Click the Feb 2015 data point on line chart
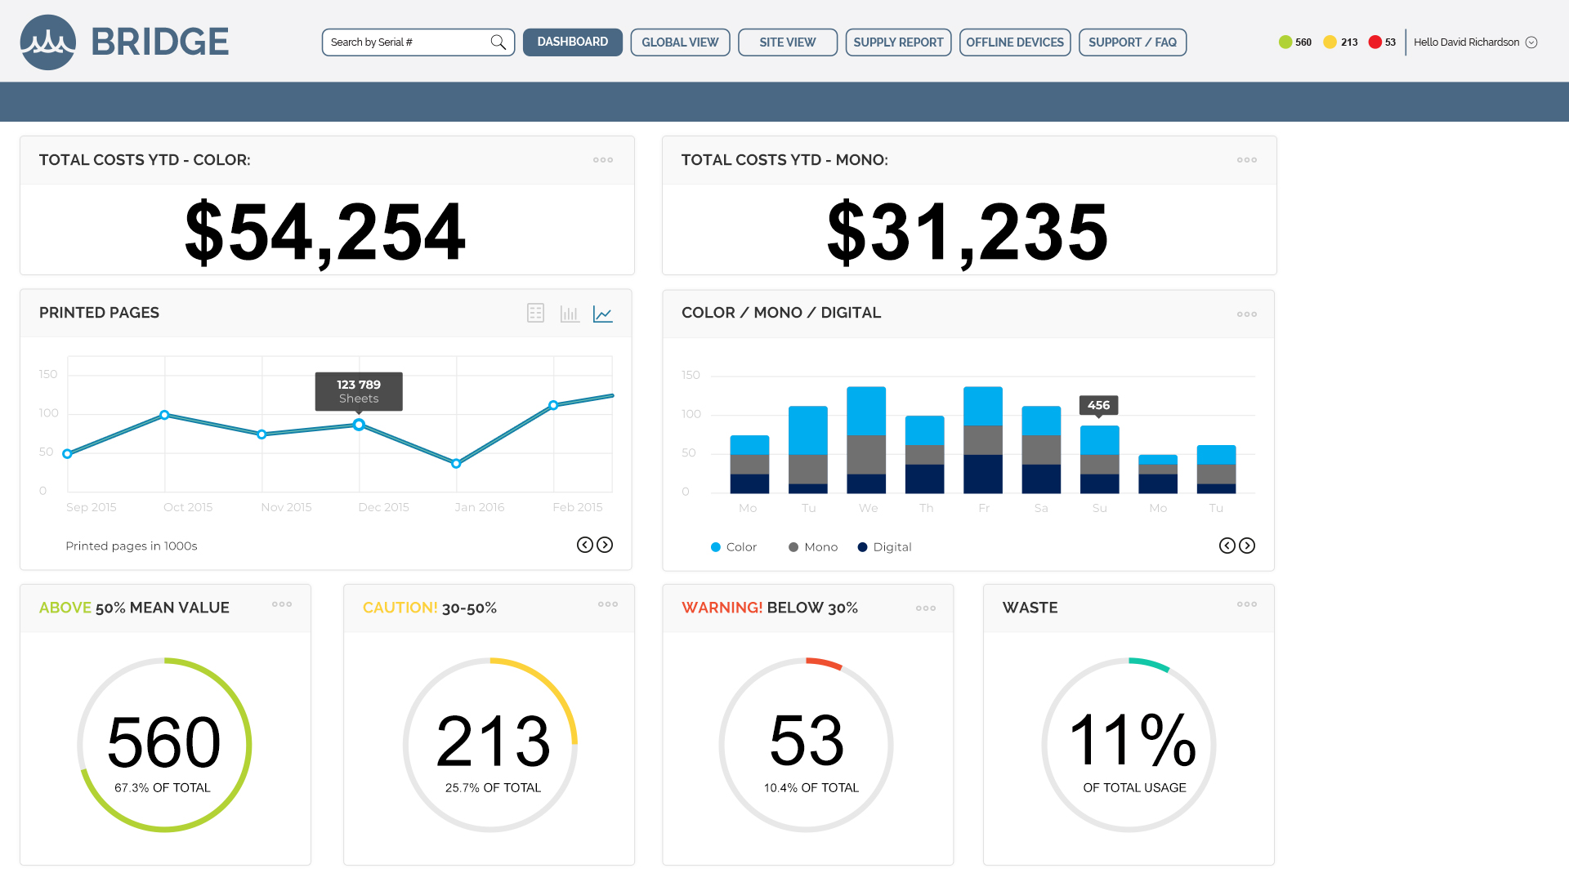Viewport: 1569px width, 882px height. click(553, 405)
